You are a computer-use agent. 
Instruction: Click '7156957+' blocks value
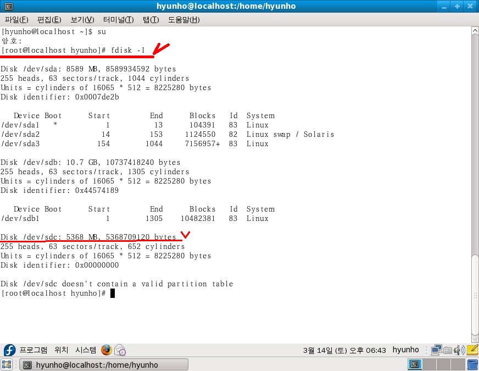202,143
